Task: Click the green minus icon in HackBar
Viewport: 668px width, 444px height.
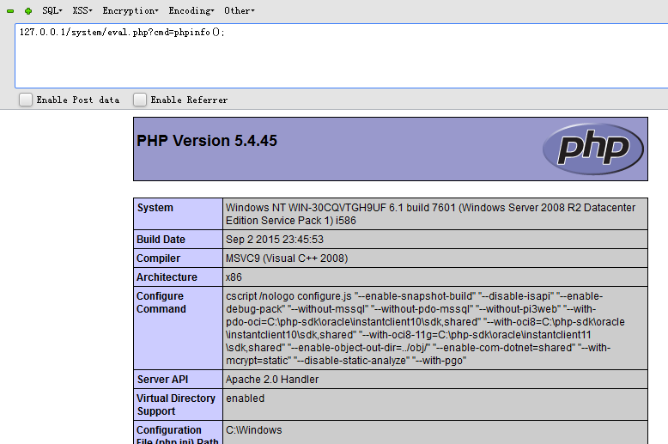Action: tap(10, 11)
